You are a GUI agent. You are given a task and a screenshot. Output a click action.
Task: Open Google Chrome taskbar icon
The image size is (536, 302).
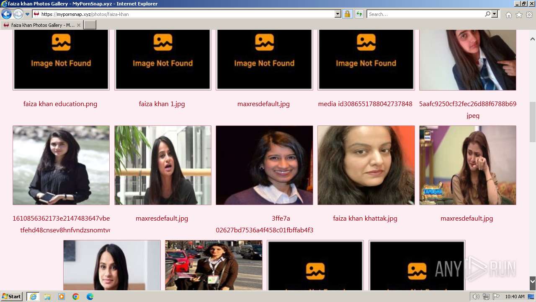coord(76,297)
